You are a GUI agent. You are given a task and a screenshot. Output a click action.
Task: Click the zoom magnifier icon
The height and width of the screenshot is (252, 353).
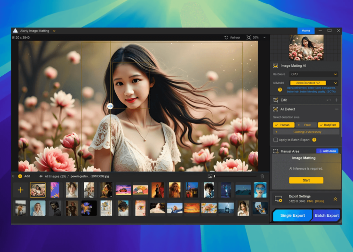pyautogui.click(x=249, y=38)
